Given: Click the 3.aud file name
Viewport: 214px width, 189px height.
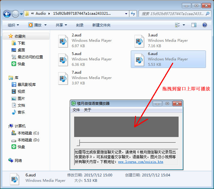Looking at the screenshot, I should pyautogui.click(x=152, y=35).
